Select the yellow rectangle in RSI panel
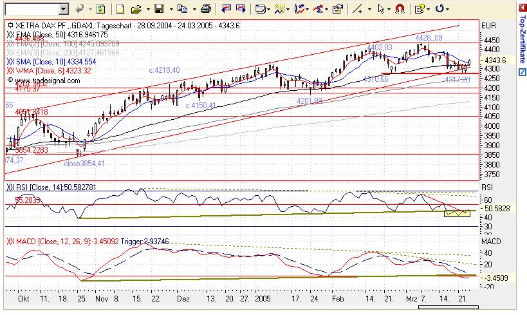Image resolution: width=527 pixels, height=315 pixels. pos(457,213)
